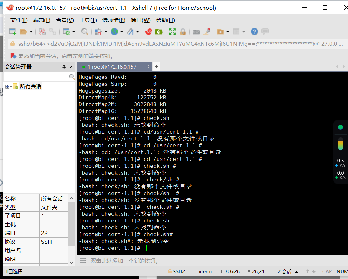Click the quick command bar menu icon

[x=83, y=261]
